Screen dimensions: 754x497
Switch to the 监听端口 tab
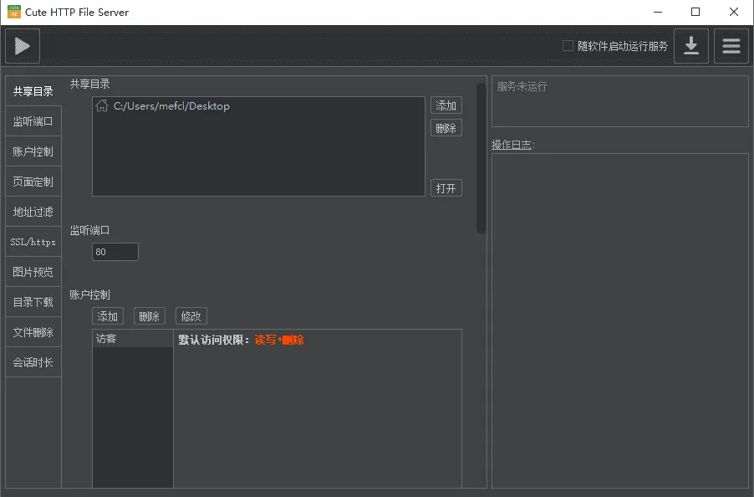[33, 120]
